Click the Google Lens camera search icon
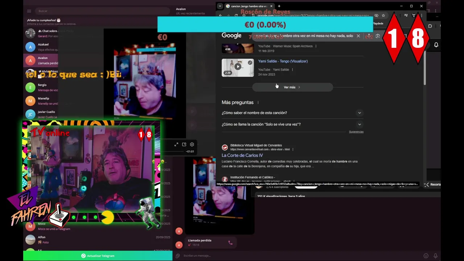Viewport: 464px width, 261px height. (x=378, y=36)
